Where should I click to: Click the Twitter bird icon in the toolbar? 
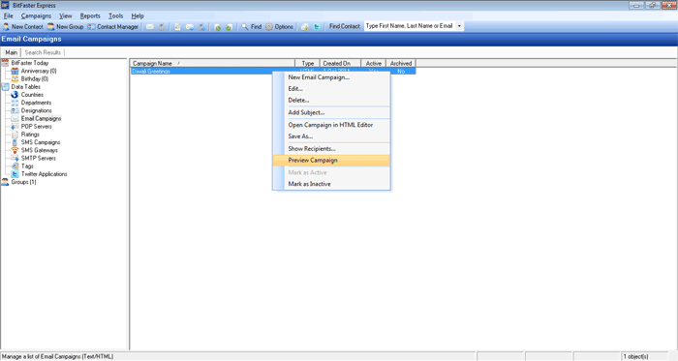coord(317,27)
